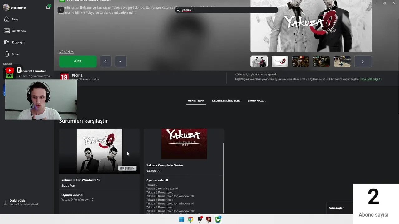The height and width of the screenshot is (224, 399).
Task: Open the 1/2 sürüm edition selector
Action: [x=66, y=52]
